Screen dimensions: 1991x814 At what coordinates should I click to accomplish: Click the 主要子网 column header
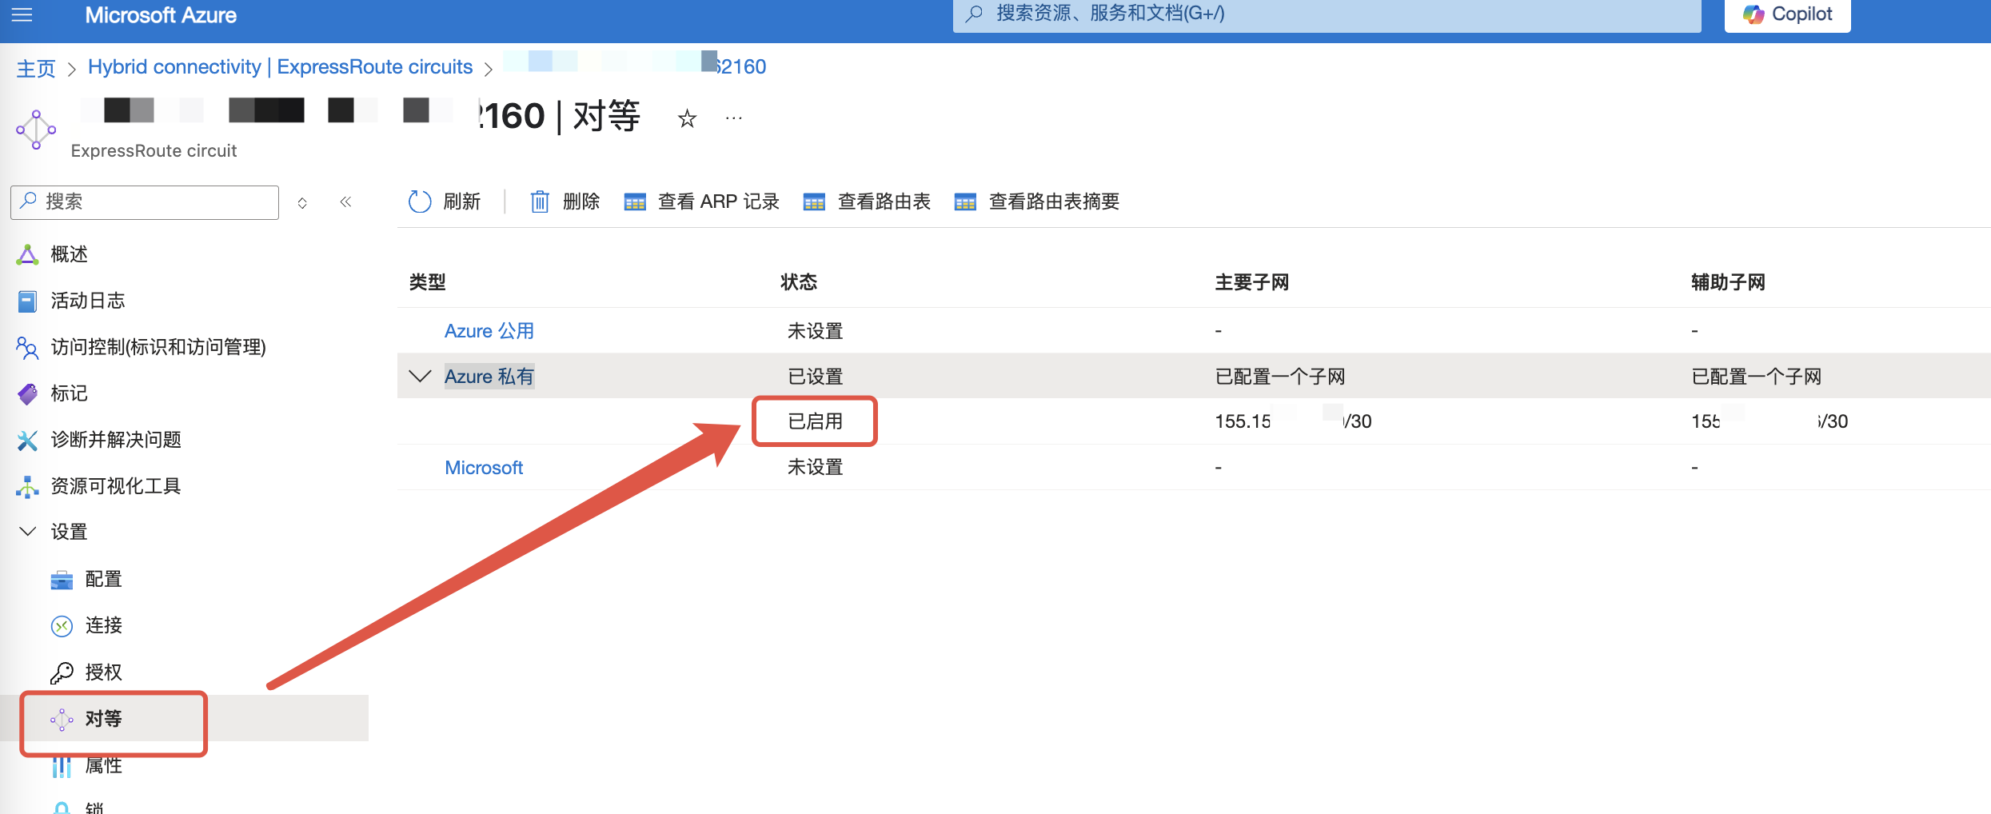point(1252,282)
